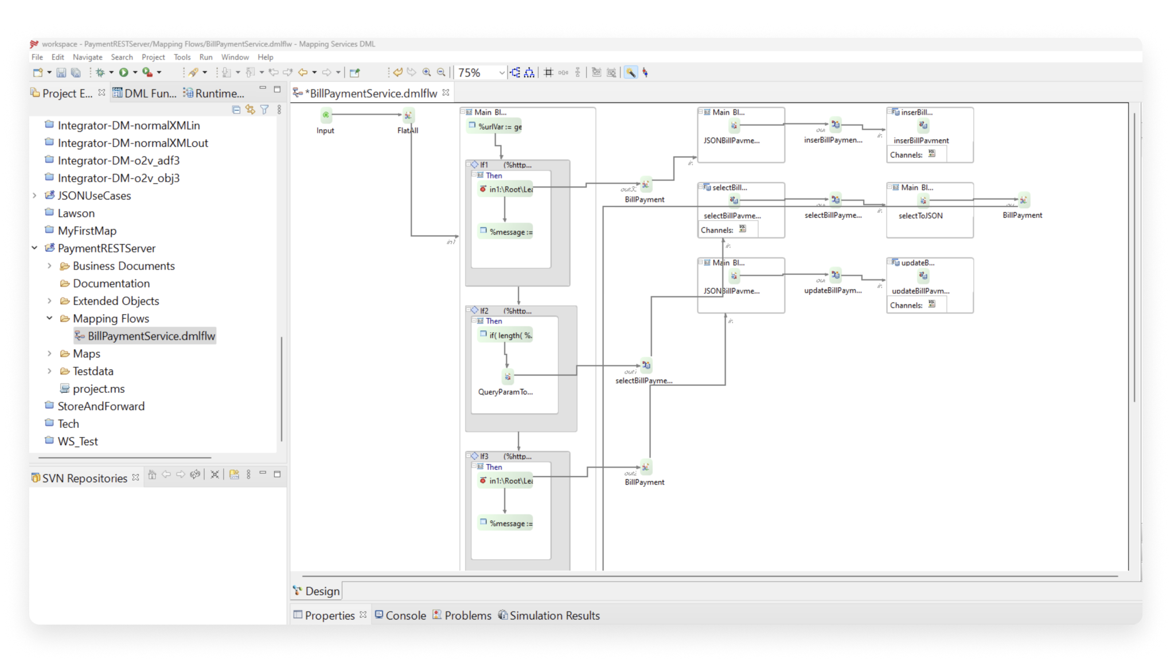Toggle the grid display toolbar button
1170x659 pixels.
tap(548, 72)
